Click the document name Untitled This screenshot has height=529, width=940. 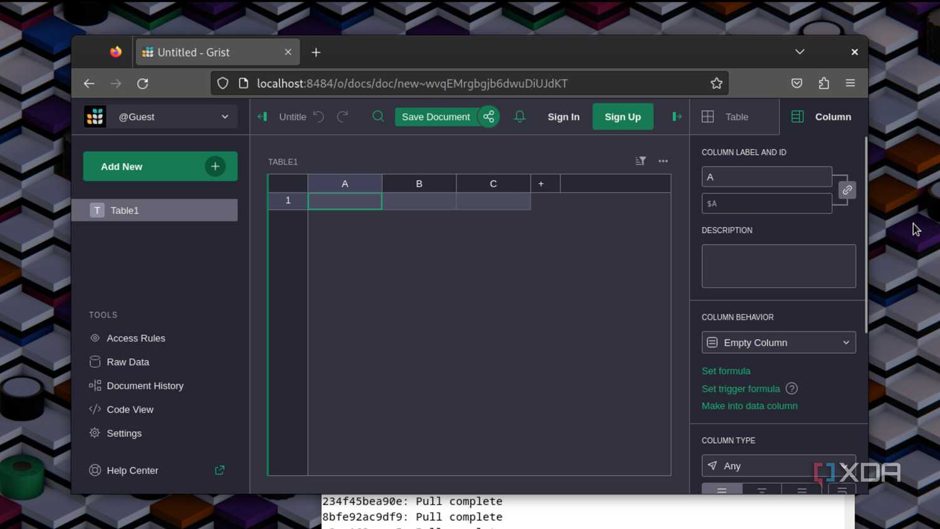tap(293, 117)
